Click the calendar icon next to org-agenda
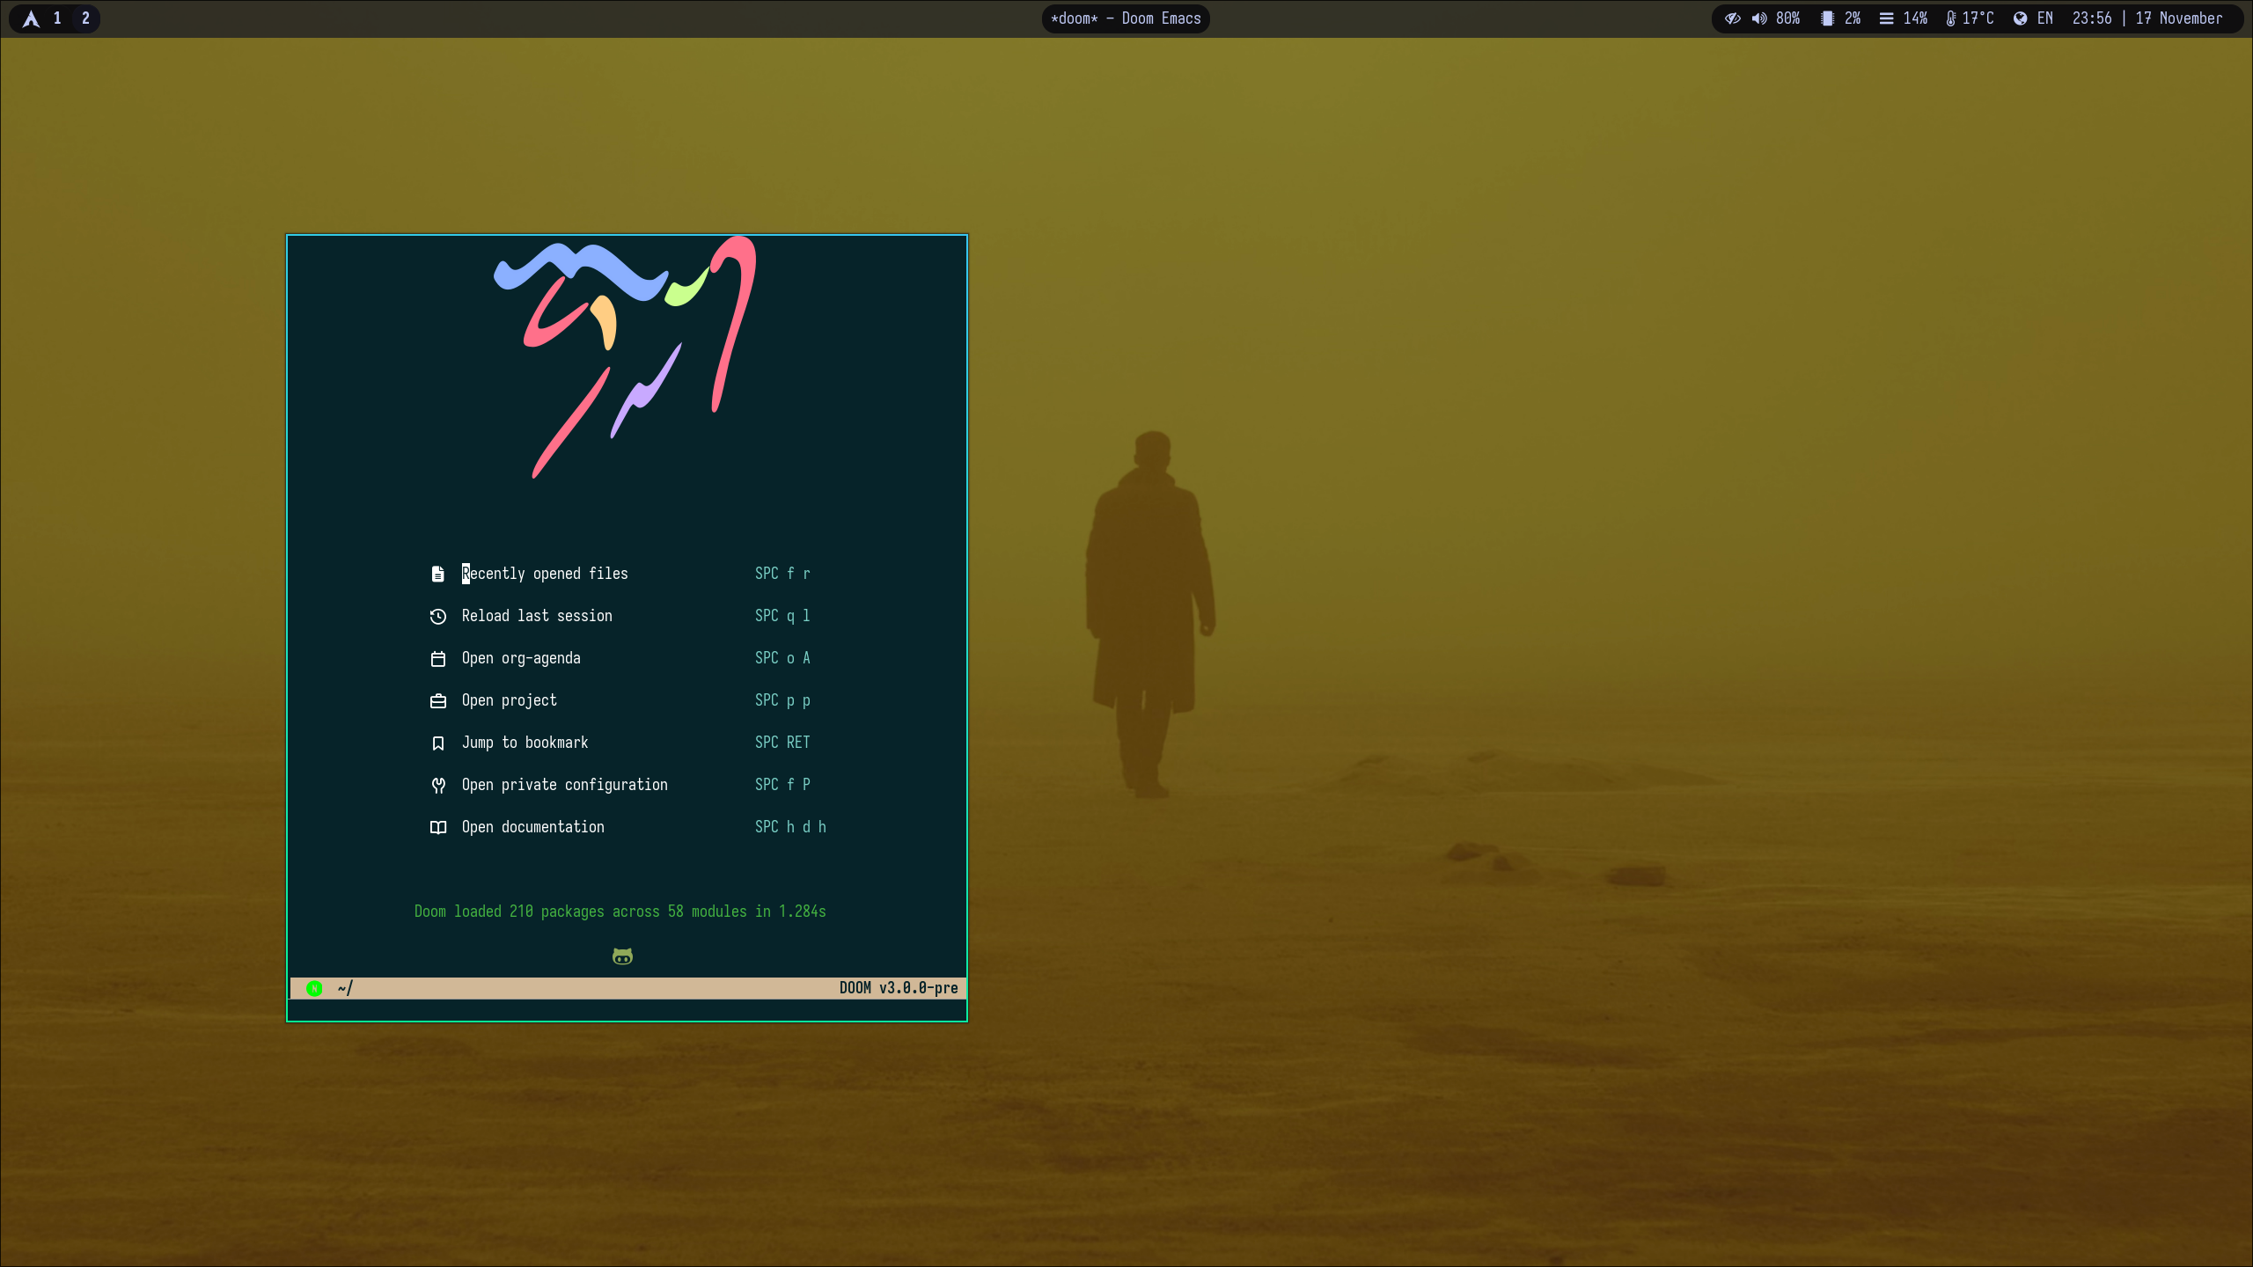The width and height of the screenshot is (2253, 1267). [x=437, y=658]
